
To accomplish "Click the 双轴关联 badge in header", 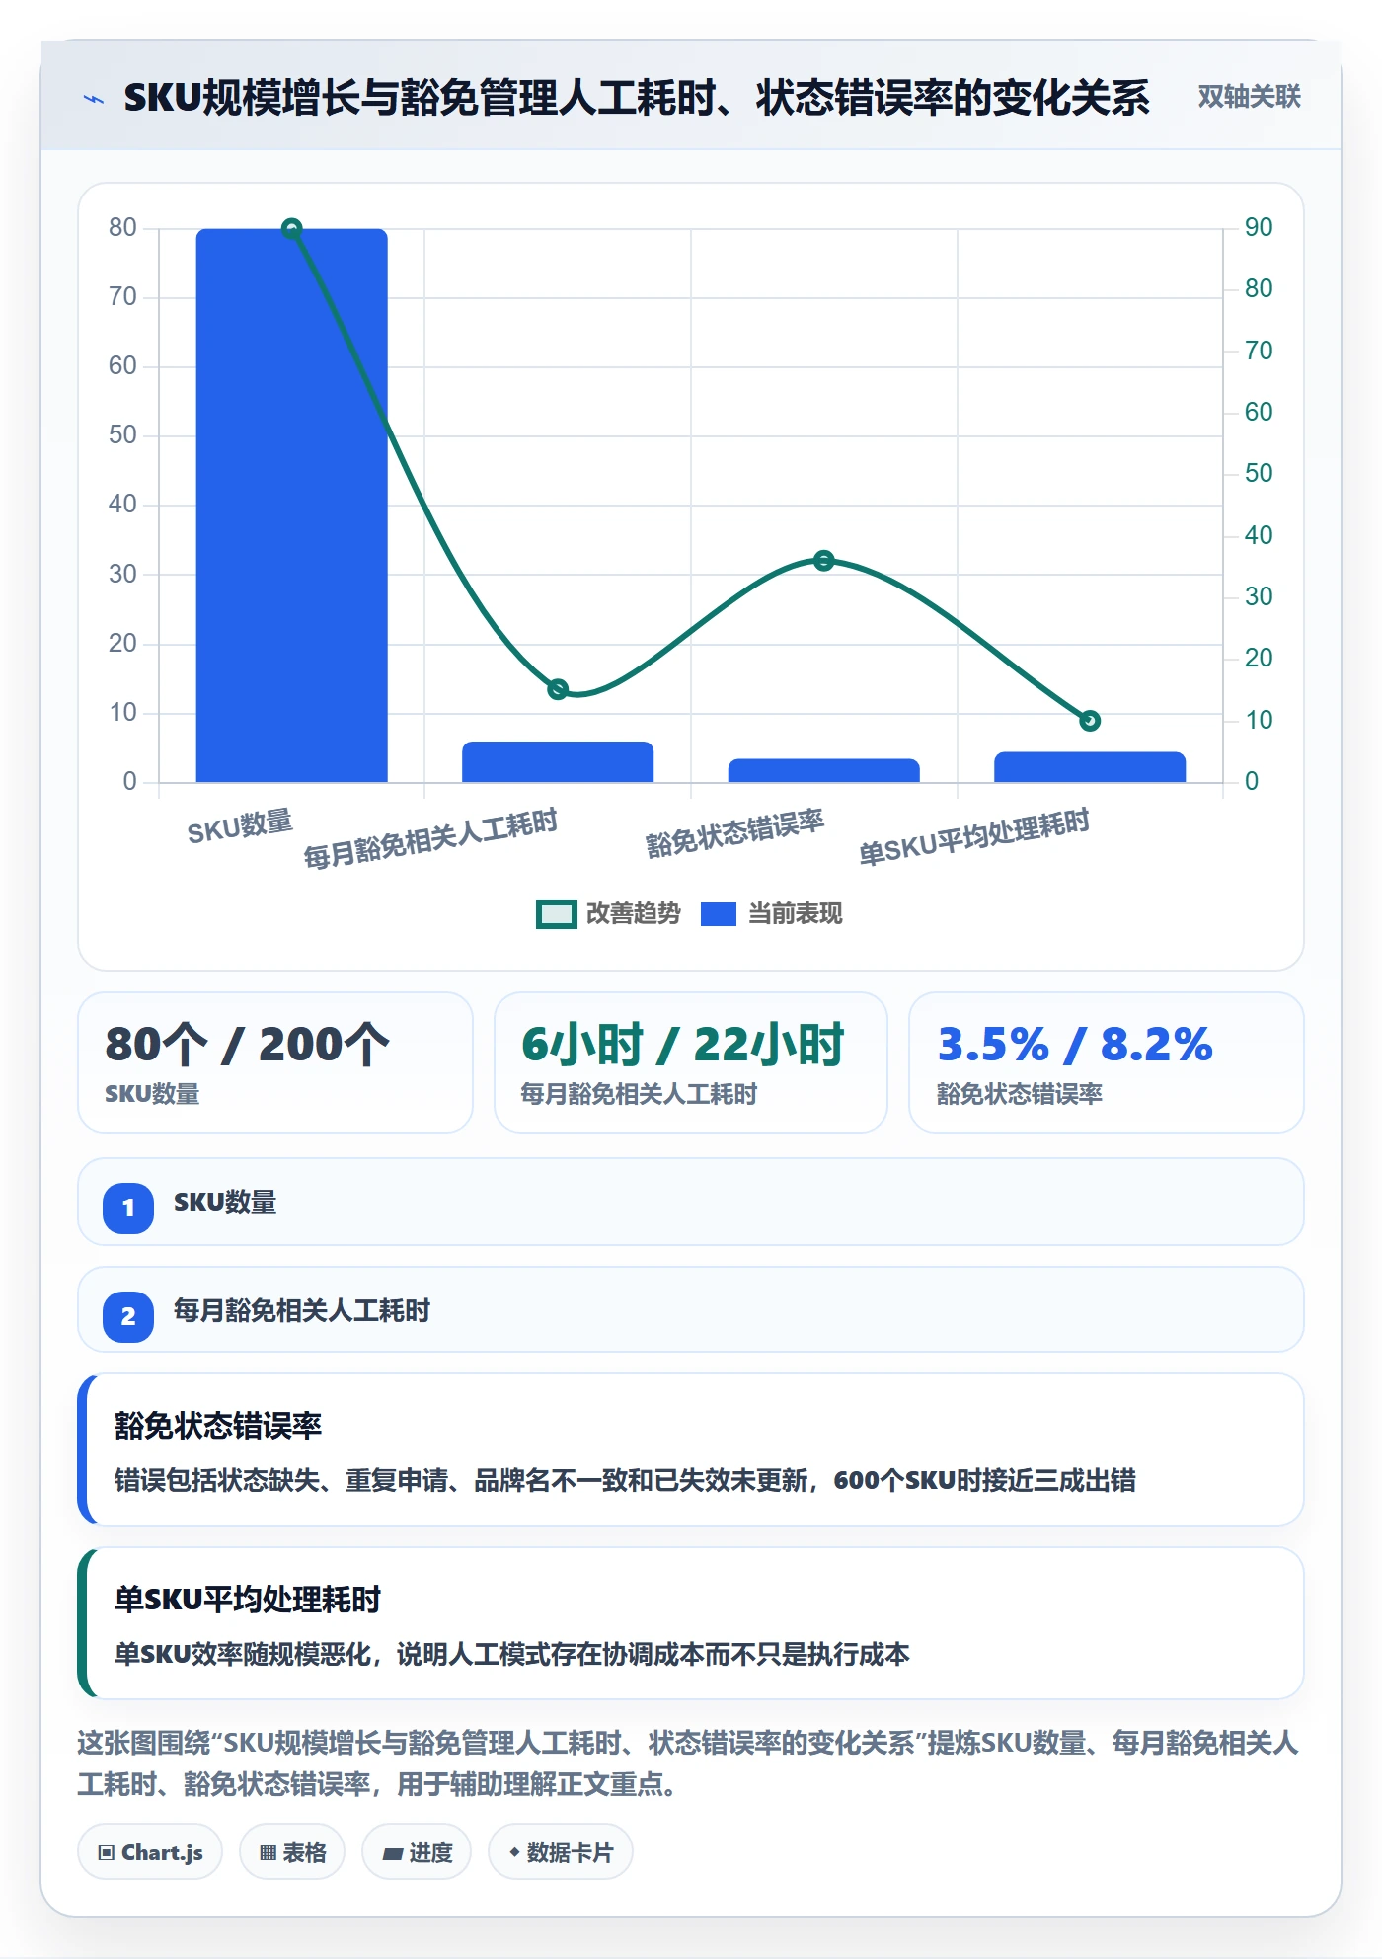I will [x=1249, y=97].
